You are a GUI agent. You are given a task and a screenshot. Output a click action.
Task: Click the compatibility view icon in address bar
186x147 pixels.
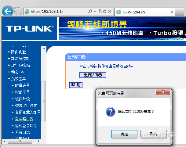pyautogui.click(x=100, y=12)
